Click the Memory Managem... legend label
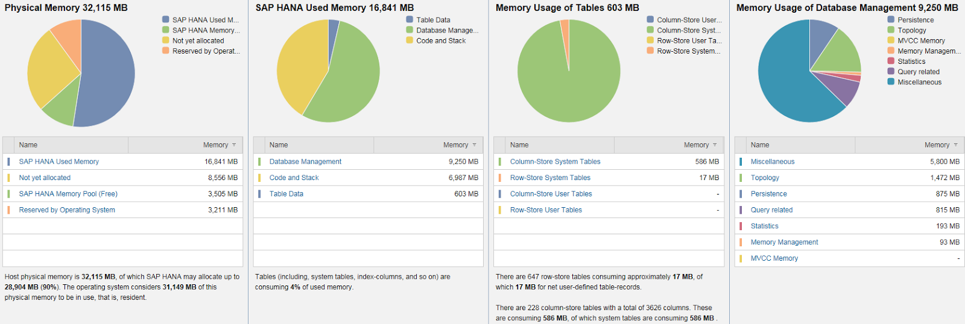This screenshot has height=324, width=965. (929, 51)
